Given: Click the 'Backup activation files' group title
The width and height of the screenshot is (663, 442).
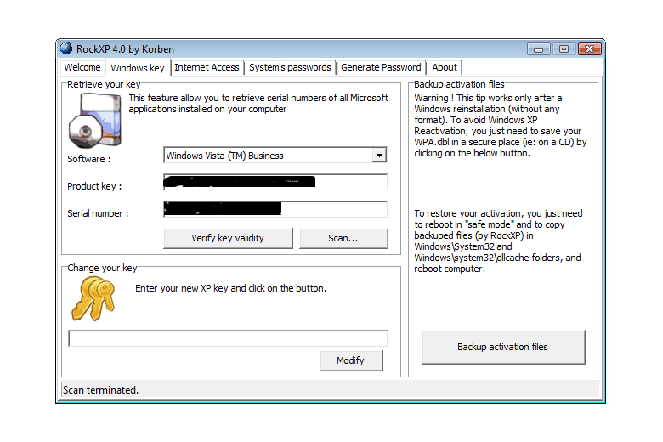Looking at the screenshot, I should pyautogui.click(x=459, y=84).
